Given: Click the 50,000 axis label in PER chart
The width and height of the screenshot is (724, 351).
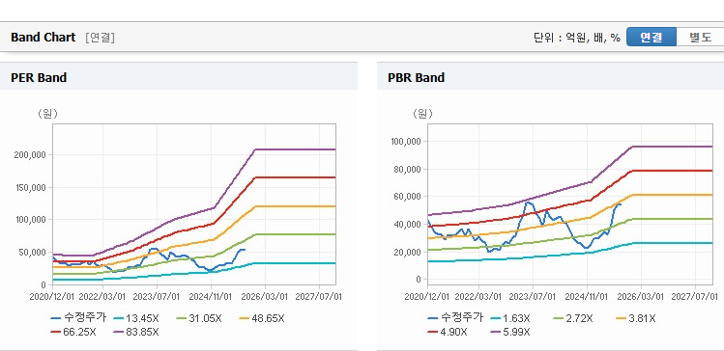Looking at the screenshot, I should (x=32, y=253).
